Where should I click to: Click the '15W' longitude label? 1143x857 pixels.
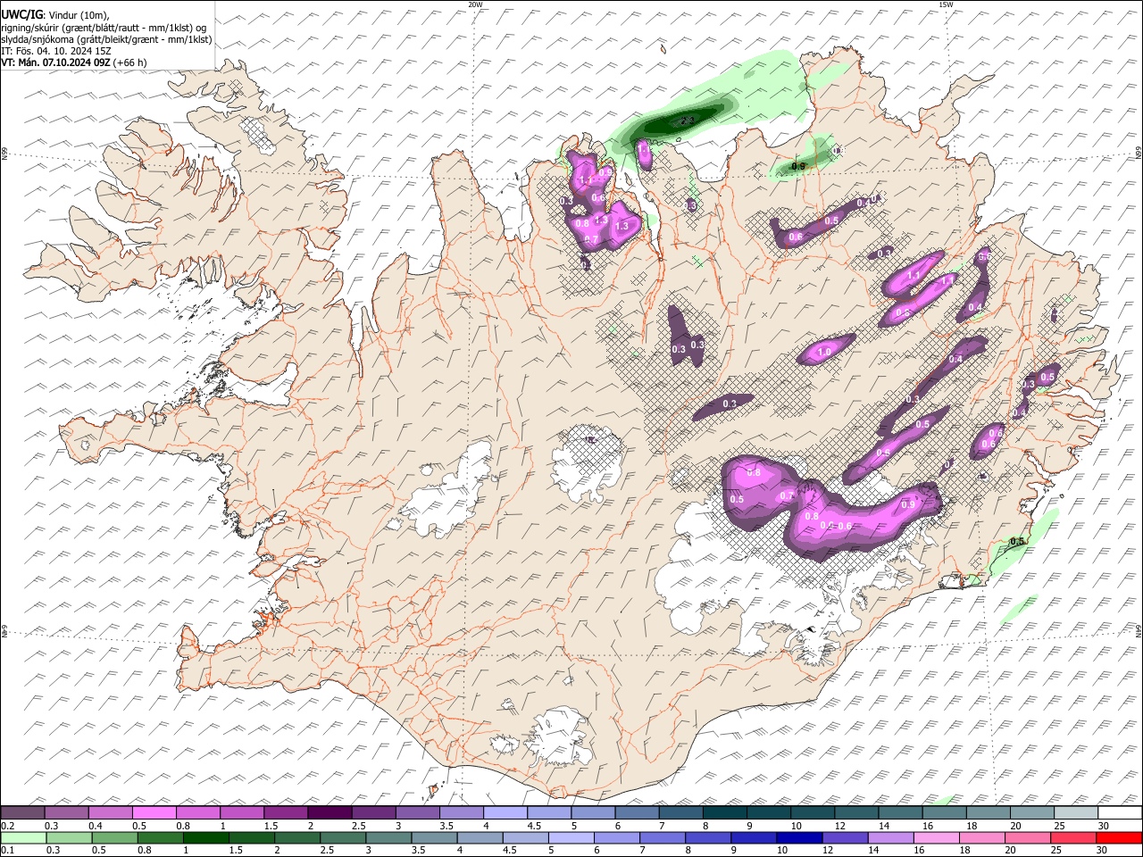tap(946, 4)
